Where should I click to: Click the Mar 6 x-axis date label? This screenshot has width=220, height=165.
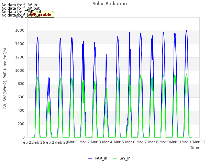pyautogui.click(x=130, y=142)
